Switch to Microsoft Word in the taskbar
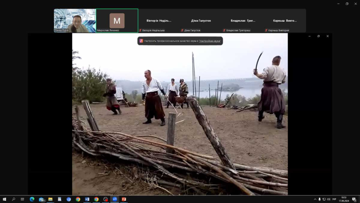The height and width of the screenshot is (203, 360). click(x=87, y=199)
